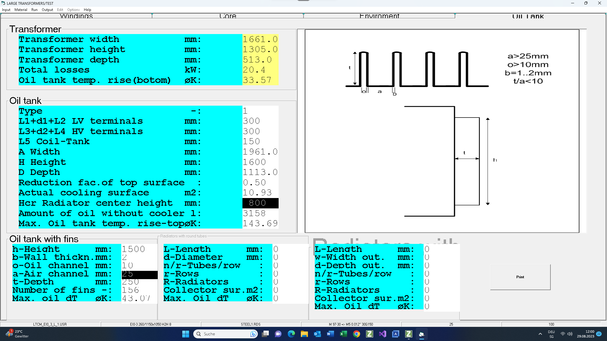
Task: Open the weather widget showing 23°C
Action: click(x=17, y=334)
